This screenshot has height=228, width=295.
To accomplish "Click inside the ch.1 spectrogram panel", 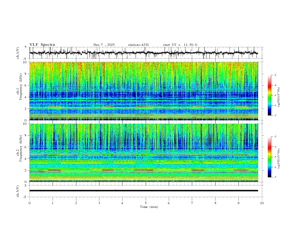I will [x=143, y=91].
